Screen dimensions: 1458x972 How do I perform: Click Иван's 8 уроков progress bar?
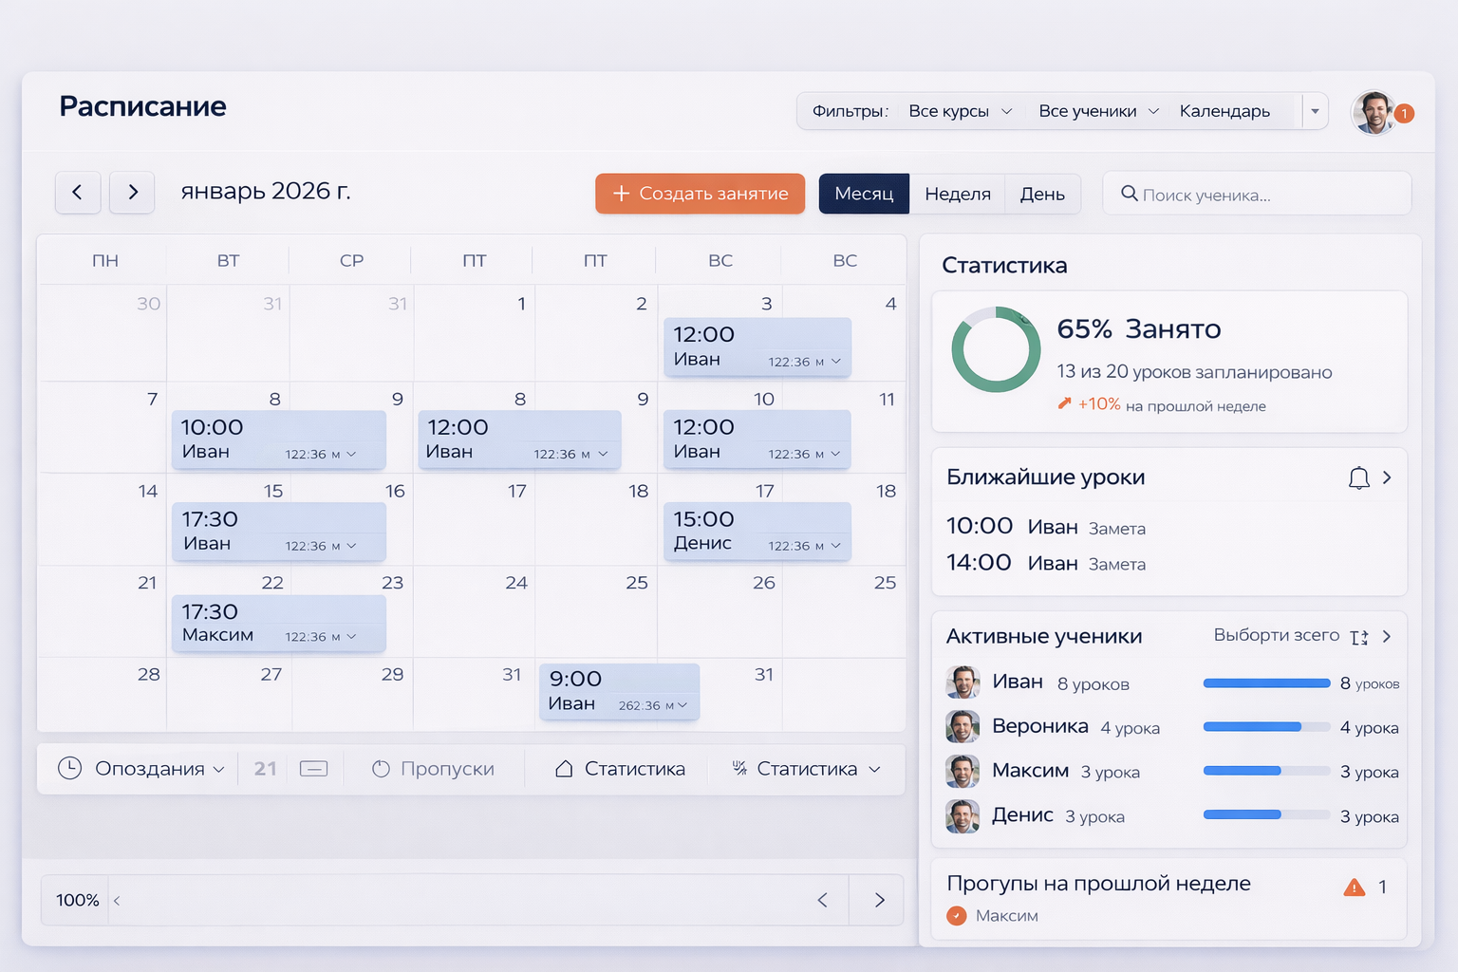tap(1266, 682)
